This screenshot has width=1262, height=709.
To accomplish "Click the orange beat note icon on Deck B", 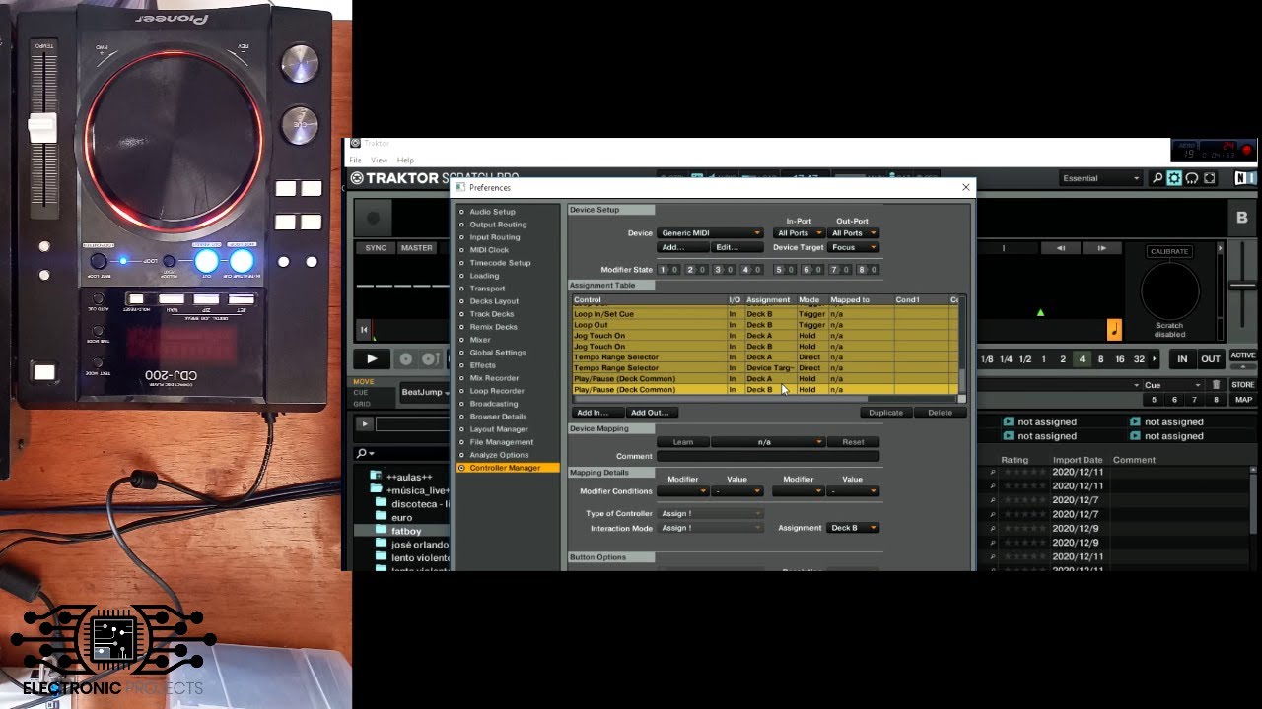I will coord(1114,330).
